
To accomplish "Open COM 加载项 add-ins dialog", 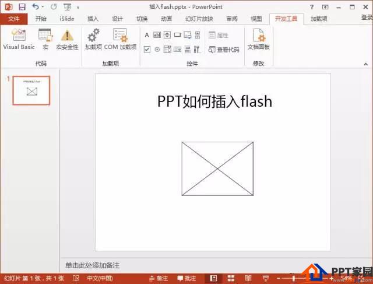I will (121, 39).
